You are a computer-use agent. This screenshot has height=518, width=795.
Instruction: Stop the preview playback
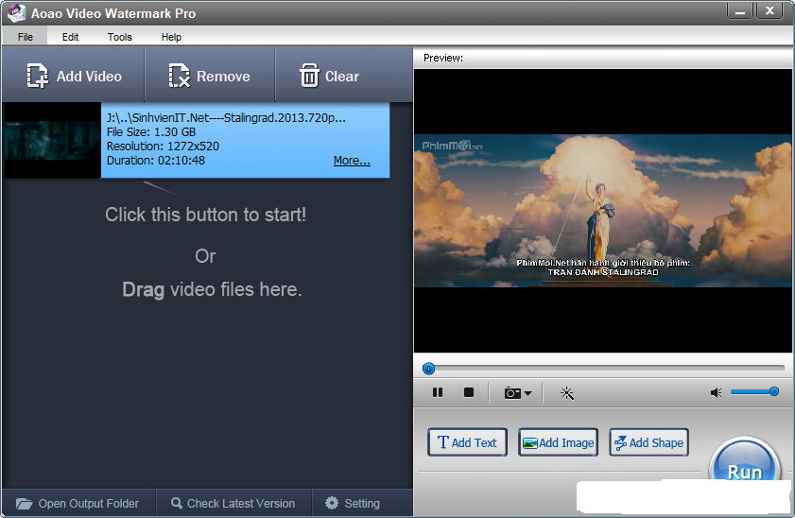coord(469,392)
